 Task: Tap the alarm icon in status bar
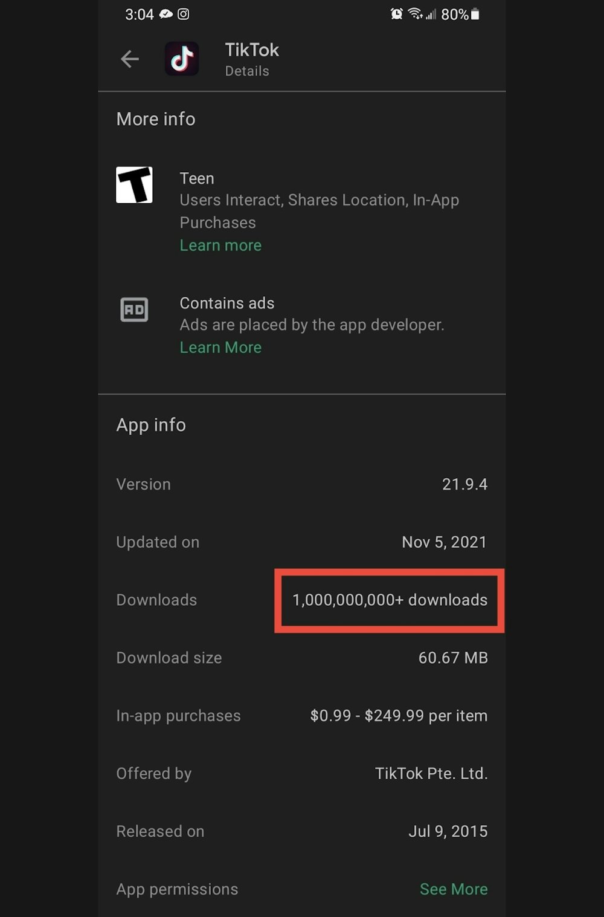[396, 14]
